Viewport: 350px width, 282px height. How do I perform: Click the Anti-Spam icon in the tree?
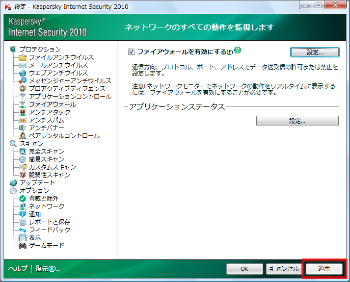click(x=23, y=120)
